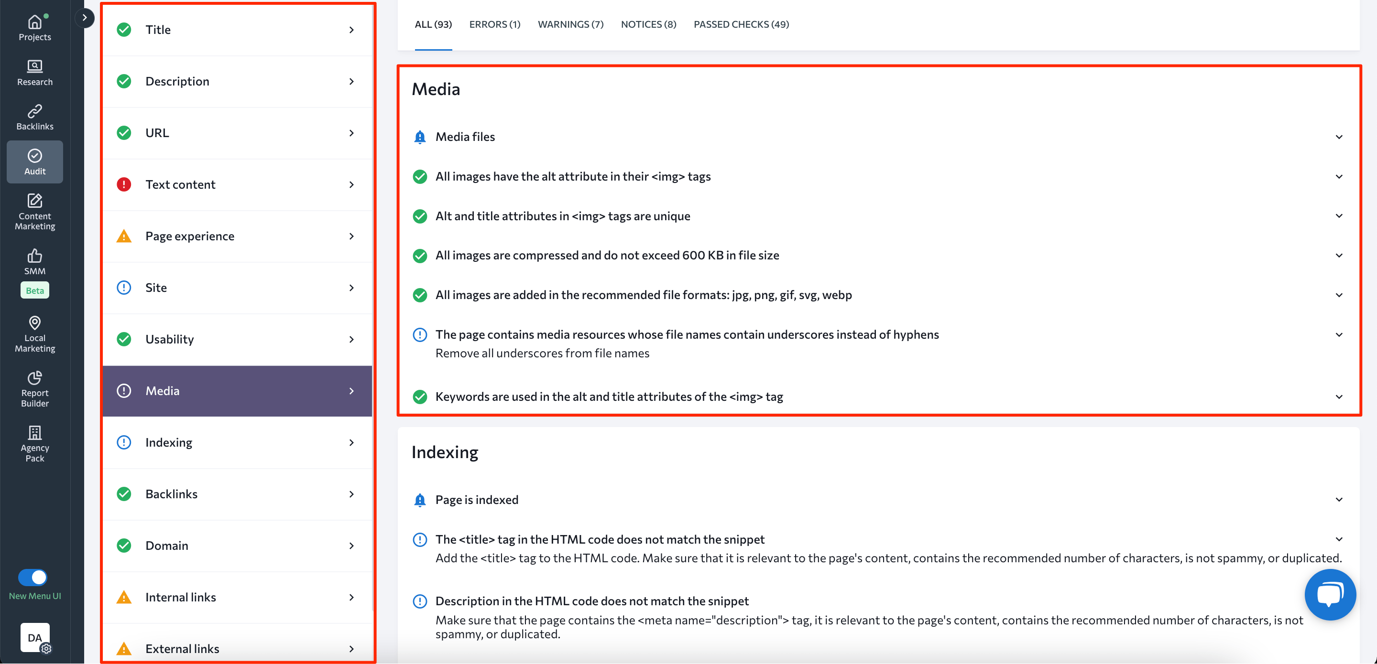Open the Projects home icon
The image size is (1377, 664).
point(35,22)
